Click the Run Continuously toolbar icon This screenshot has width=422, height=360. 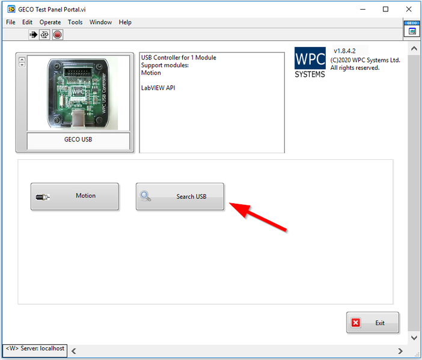[x=45, y=35]
